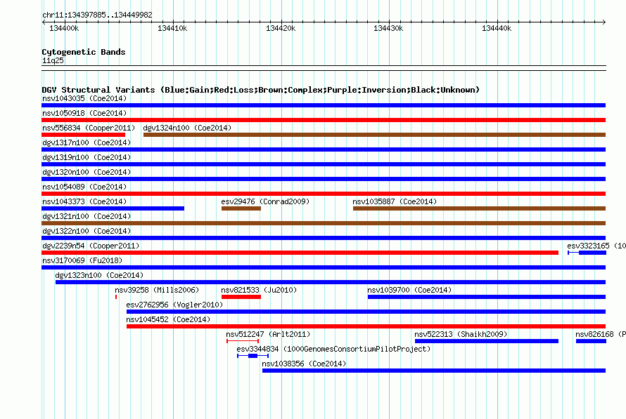Click the red dgv2239n54 loss bar
The width and height of the screenshot is (626, 419).
point(300,253)
